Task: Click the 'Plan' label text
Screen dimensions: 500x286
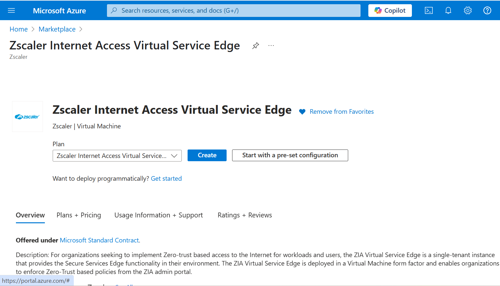Action: click(x=59, y=144)
